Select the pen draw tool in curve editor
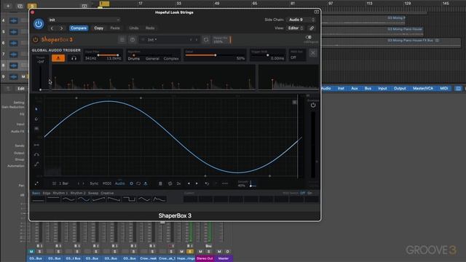The width and height of the screenshot is (466, 262). coord(36,119)
